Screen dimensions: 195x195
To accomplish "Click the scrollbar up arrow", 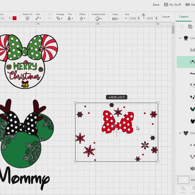I will (x=173, y=24).
